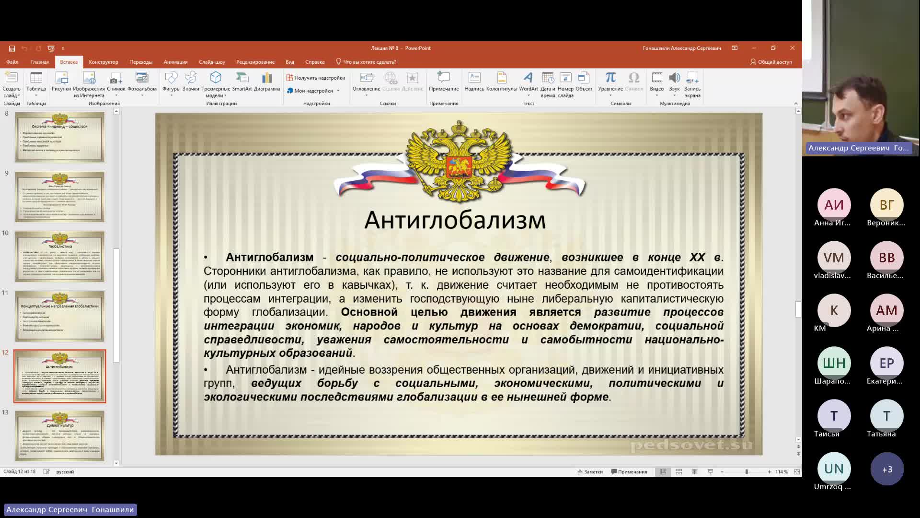Open Колонтитулы header and footer
Viewport: 920px width, 518px height.
pos(502,82)
